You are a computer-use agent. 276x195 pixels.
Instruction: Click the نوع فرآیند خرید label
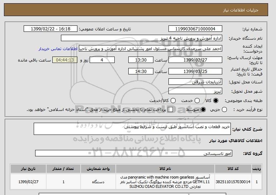pyautogui.click(x=248, y=109)
